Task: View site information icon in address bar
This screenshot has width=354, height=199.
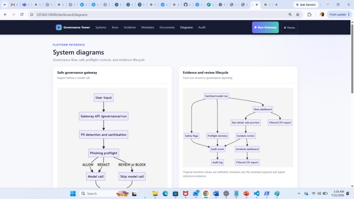Action: tap(32, 14)
